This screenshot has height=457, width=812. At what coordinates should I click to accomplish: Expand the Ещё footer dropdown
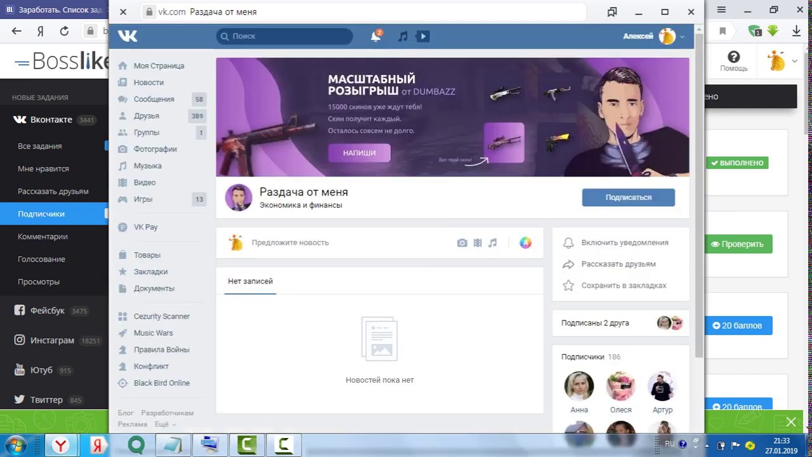[x=165, y=424]
